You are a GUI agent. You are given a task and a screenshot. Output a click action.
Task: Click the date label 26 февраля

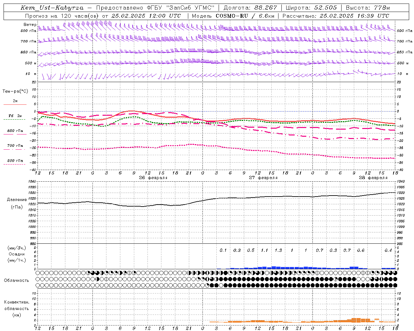pyautogui.click(x=153, y=178)
